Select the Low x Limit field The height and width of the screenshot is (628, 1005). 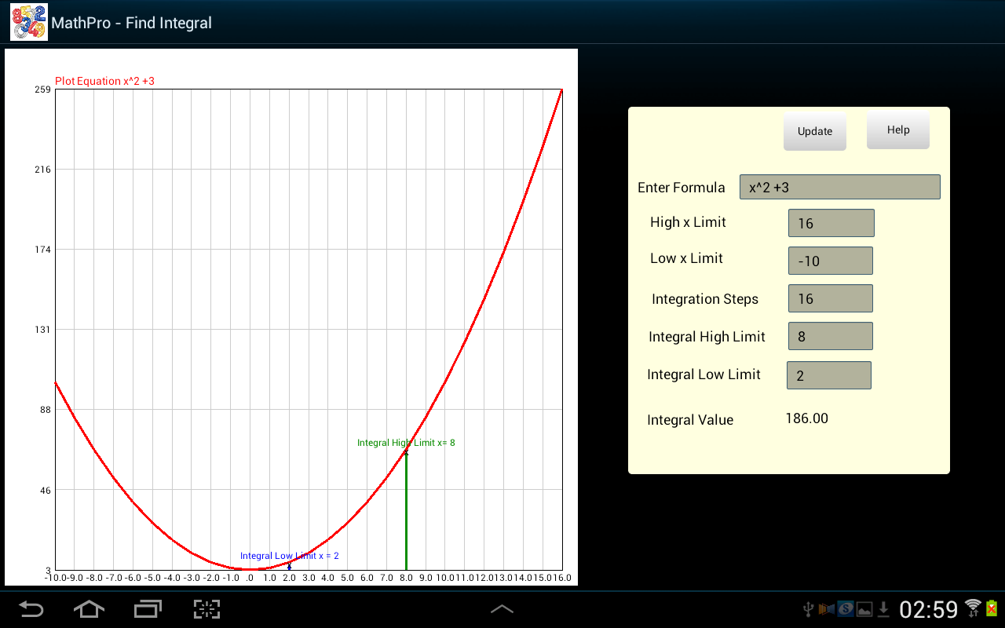(x=830, y=260)
